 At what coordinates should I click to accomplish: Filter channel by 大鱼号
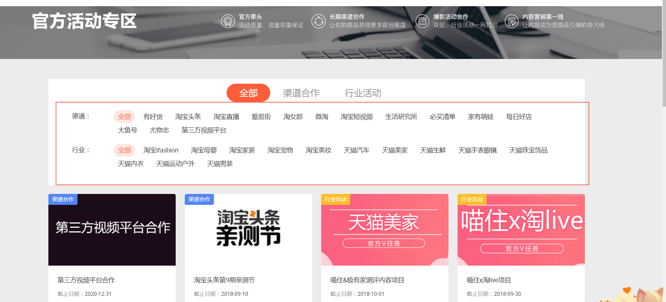pos(128,130)
